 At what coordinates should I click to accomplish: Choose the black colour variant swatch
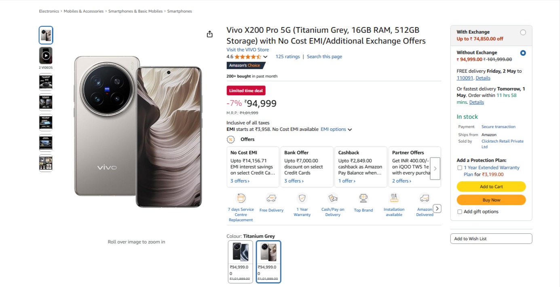(241, 252)
